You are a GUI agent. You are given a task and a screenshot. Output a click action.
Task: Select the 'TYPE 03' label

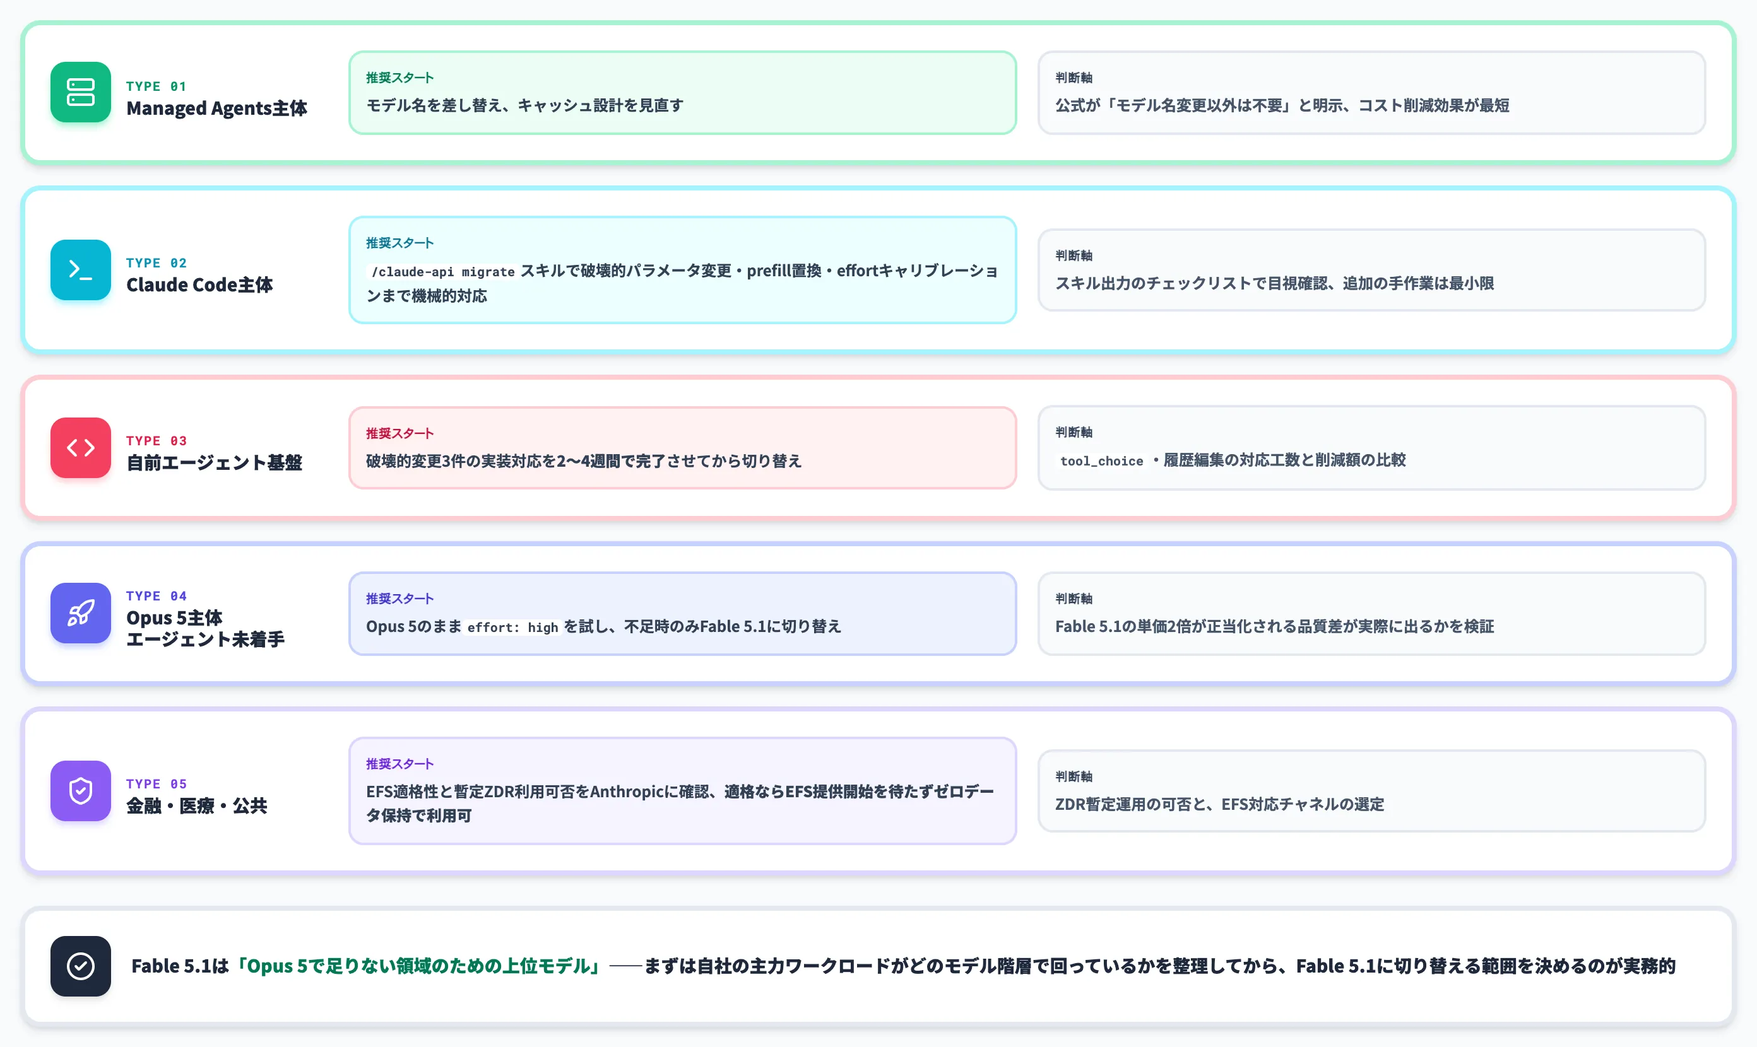156,440
